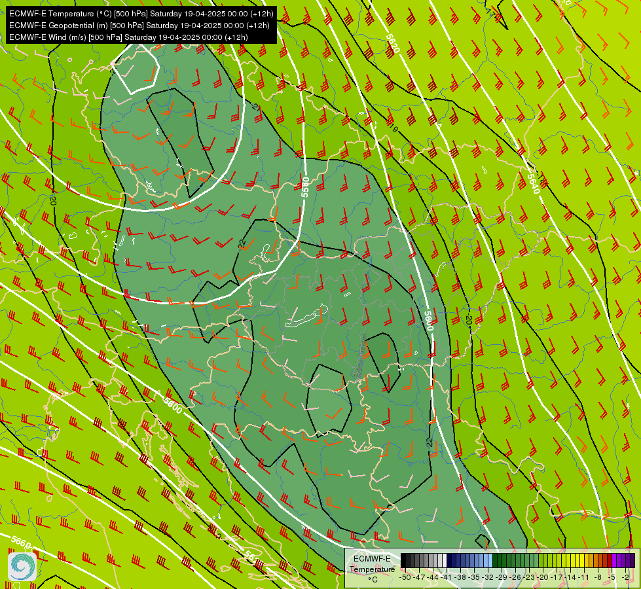Click the 5640 geopotential contour label
Screen dimensions: 641x589
pos(534,184)
